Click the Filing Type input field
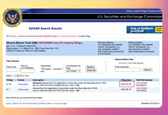This screenshot has height=115, width=168. point(13,70)
